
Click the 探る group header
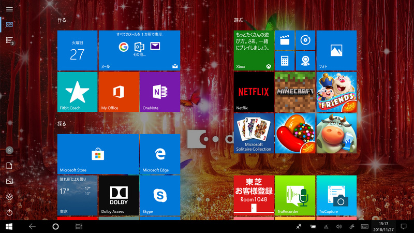point(62,124)
